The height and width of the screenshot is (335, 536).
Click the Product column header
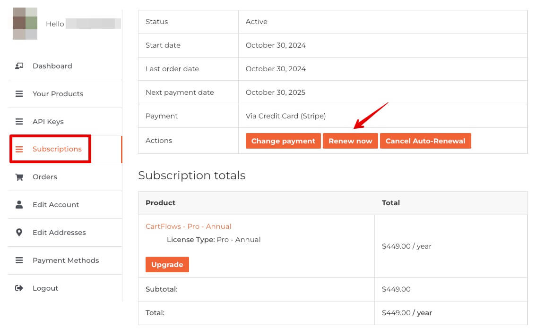click(x=160, y=203)
